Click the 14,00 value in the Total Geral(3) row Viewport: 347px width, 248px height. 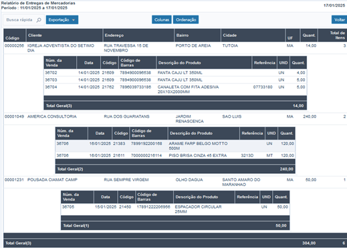point(298,106)
